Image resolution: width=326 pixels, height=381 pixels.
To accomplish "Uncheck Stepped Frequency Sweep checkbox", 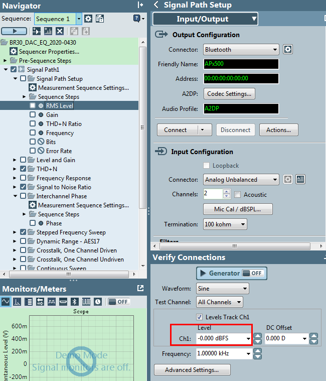I will (23, 232).
